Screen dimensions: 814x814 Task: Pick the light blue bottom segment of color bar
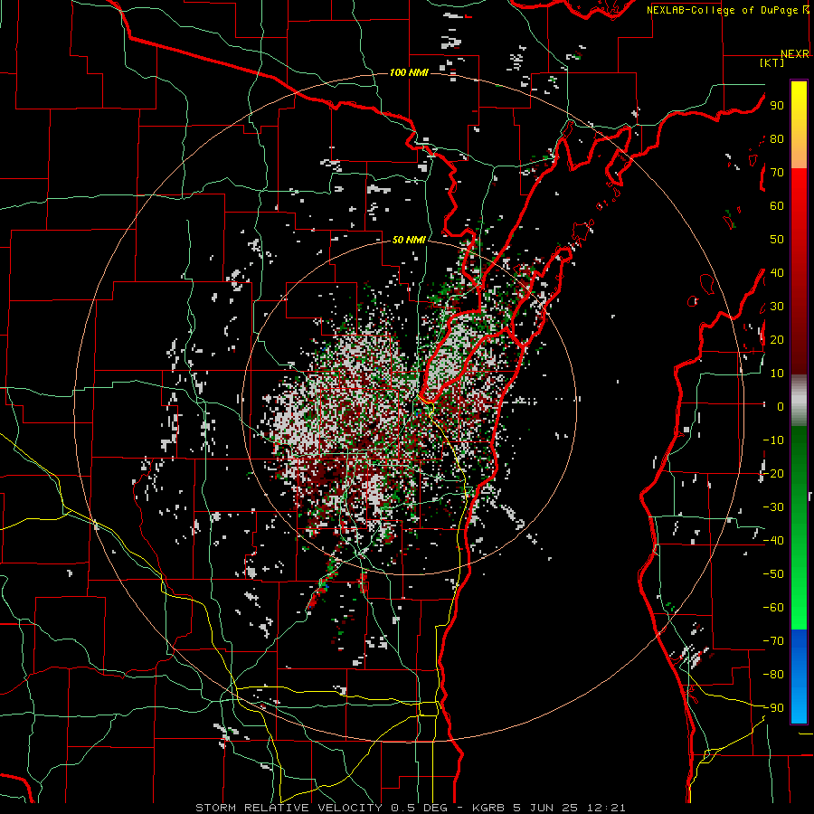[799, 706]
